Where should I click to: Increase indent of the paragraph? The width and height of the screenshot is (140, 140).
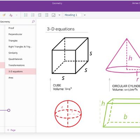tap(47, 15)
